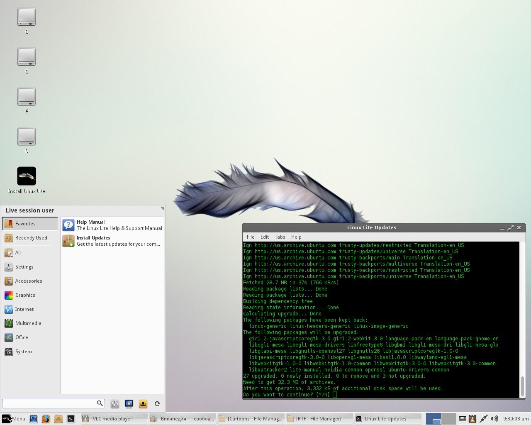This screenshot has height=425, width=531.
Task: Switch to the Википедия browser window
Action: click(x=182, y=419)
